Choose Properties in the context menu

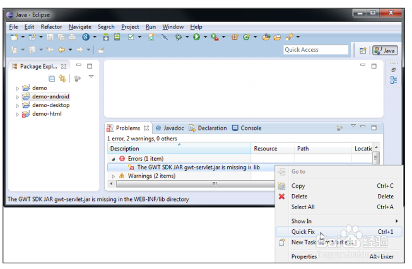(x=339, y=256)
